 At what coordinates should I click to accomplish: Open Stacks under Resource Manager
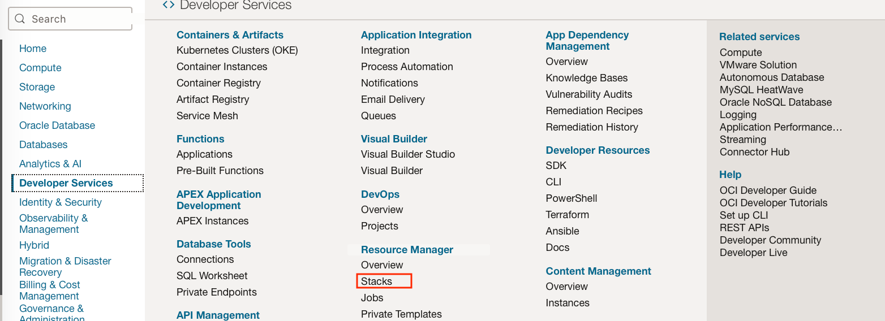pos(376,281)
